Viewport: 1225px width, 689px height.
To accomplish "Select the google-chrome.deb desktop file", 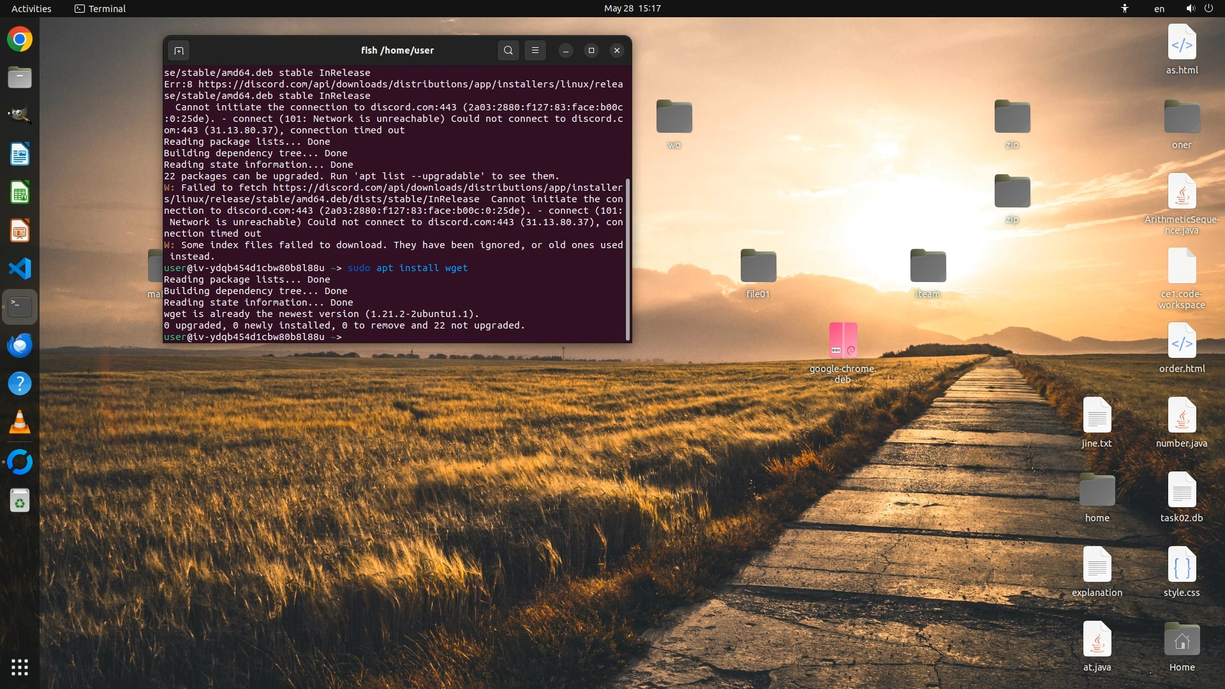I will (842, 341).
